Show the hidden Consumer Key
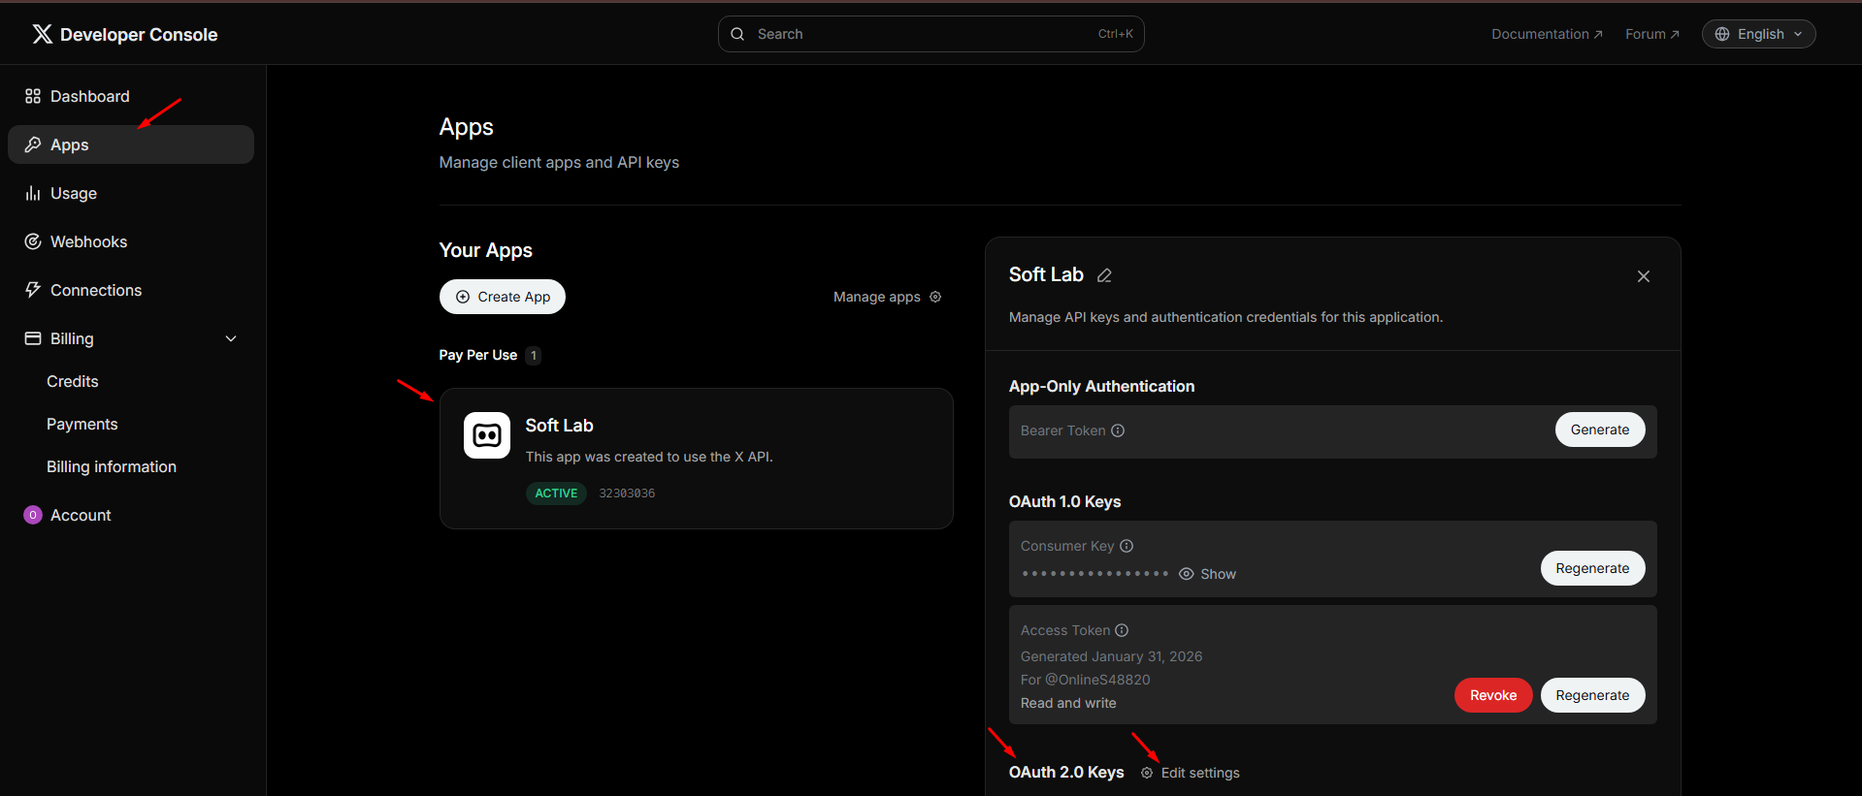The height and width of the screenshot is (796, 1862). click(x=1208, y=574)
